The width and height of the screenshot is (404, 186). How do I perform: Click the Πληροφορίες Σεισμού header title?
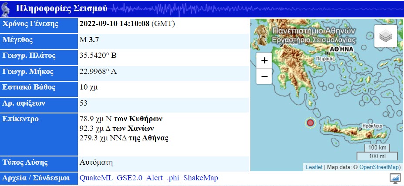[x=61, y=8]
